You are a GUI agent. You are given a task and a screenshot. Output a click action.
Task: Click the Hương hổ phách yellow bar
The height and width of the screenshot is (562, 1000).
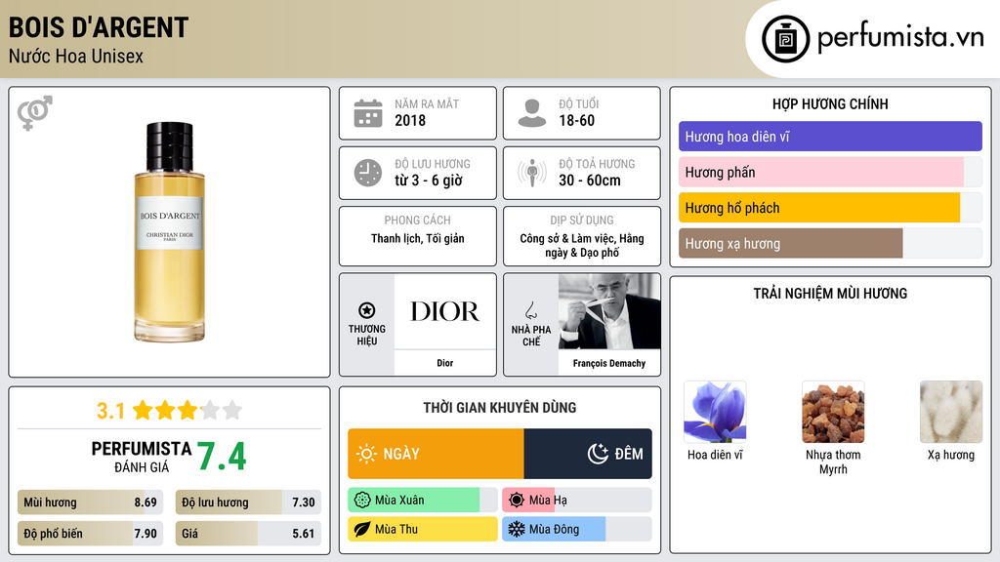coord(819,208)
